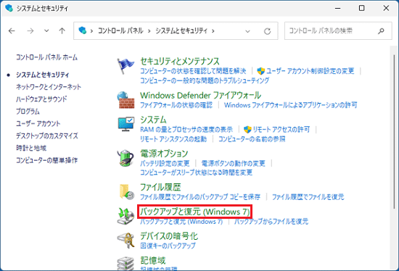Image resolution: width=399 pixels, height=271 pixels.
Task: Open Windows ファイアウォールによるアプリケーションの許可
Action: point(291,105)
